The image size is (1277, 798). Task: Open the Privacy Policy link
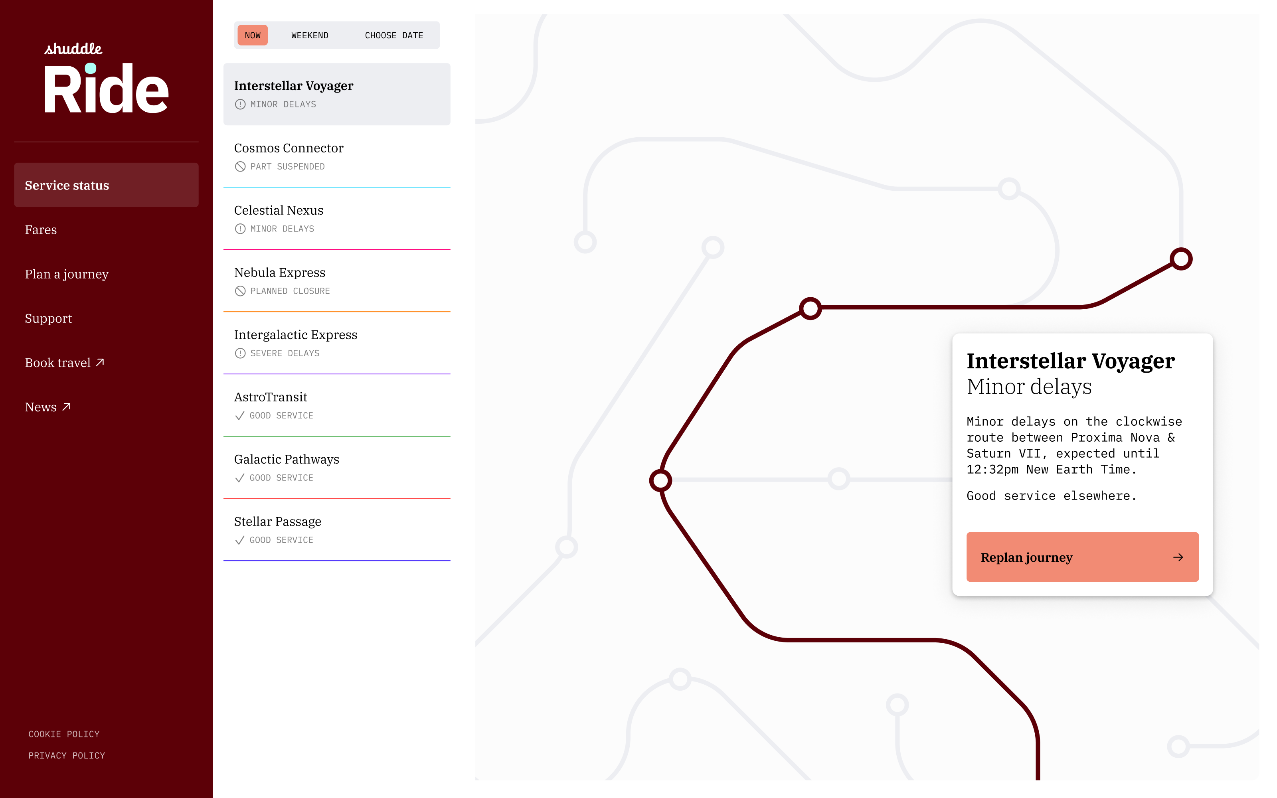coord(67,755)
